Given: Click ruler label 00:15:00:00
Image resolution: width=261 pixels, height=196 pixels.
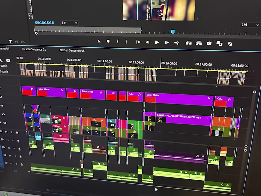Looking at the screenshot, I should 136,62.
